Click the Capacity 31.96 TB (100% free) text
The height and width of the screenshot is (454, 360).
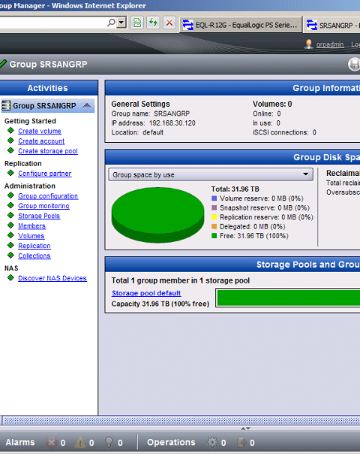(x=160, y=304)
